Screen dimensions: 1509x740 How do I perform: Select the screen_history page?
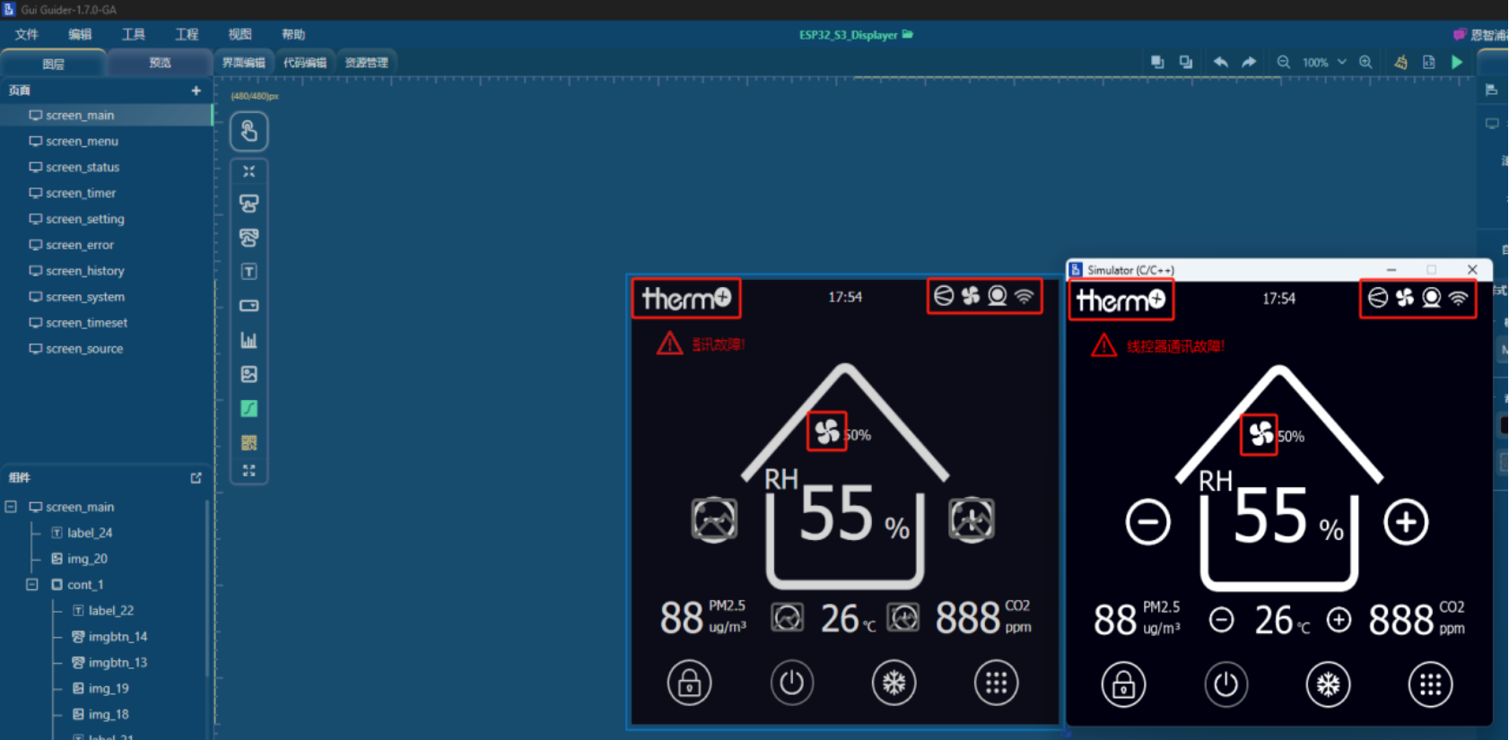106,271
